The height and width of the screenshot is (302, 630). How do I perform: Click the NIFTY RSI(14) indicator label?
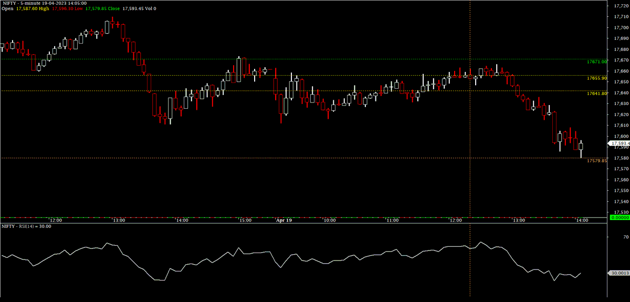coord(26,226)
